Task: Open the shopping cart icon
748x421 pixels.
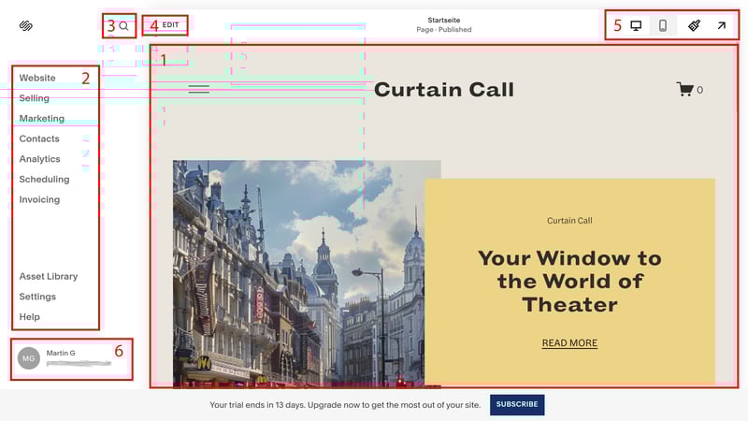Action: click(x=685, y=89)
